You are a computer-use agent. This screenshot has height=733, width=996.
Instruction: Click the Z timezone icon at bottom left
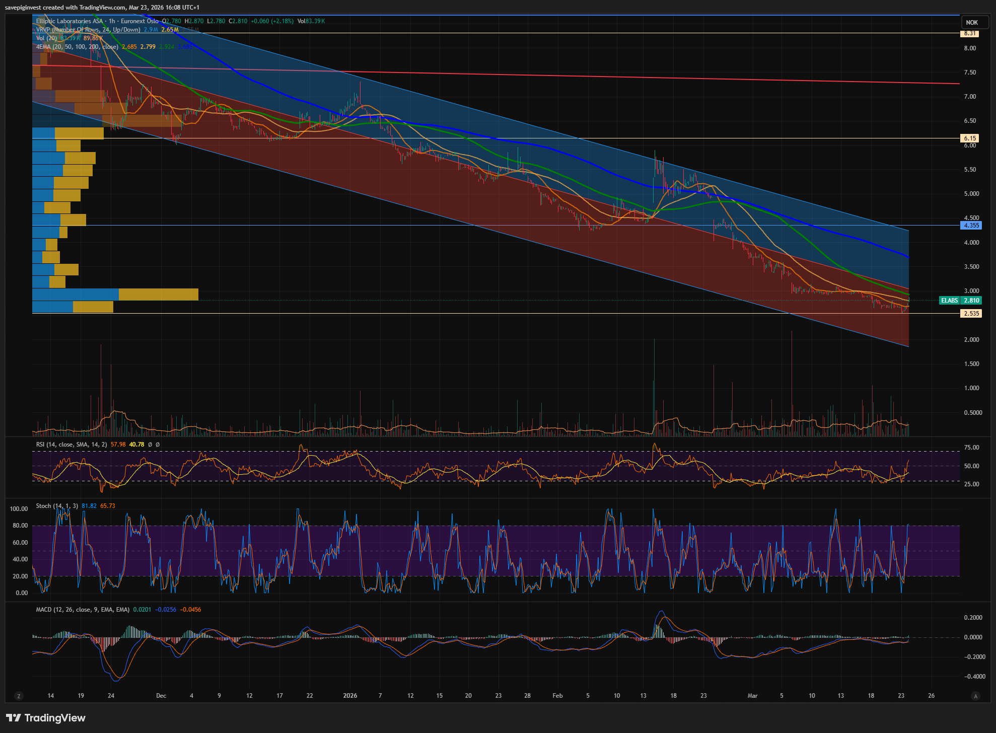(19, 696)
